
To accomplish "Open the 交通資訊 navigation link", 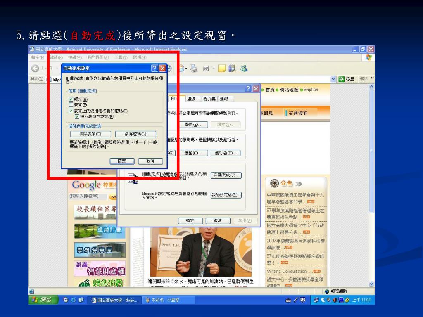I will pyautogui.click(x=298, y=113).
